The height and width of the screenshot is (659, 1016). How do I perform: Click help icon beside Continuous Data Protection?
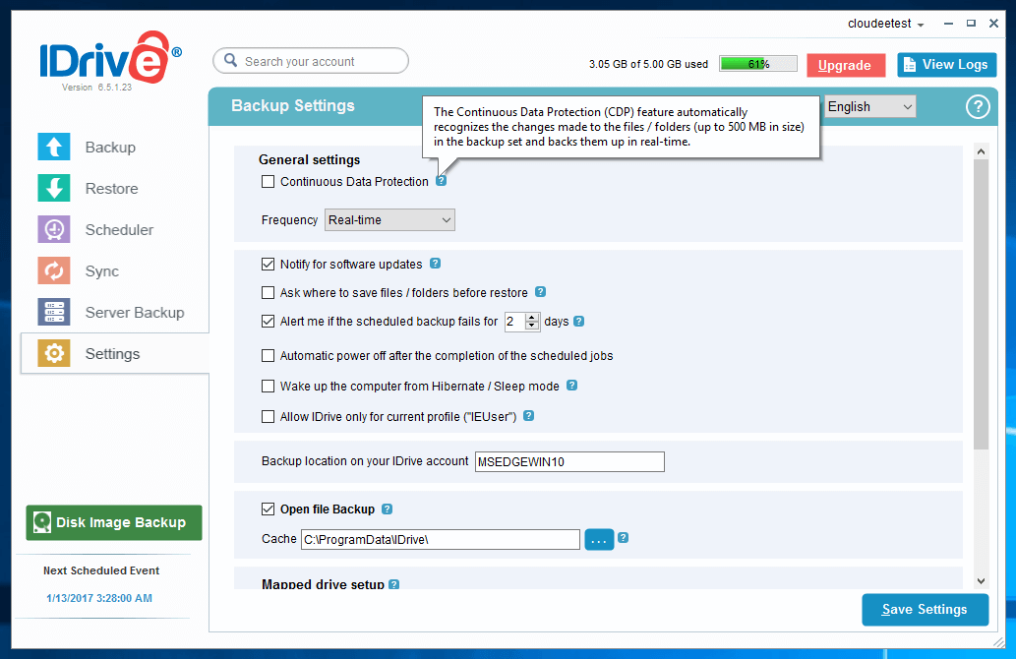point(441,181)
